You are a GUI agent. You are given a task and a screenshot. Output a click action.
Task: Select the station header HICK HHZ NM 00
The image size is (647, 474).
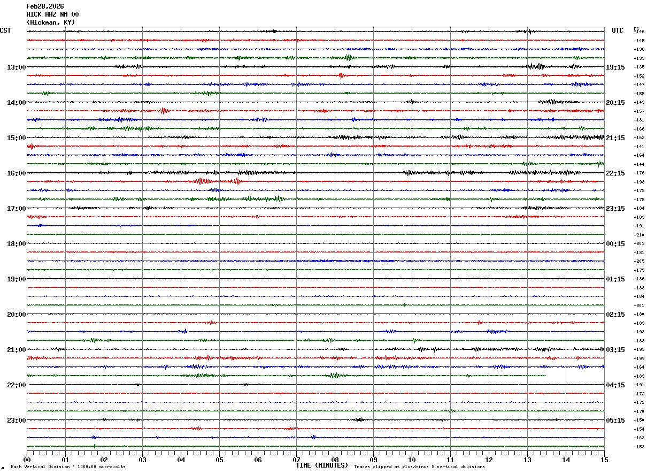(x=52, y=14)
